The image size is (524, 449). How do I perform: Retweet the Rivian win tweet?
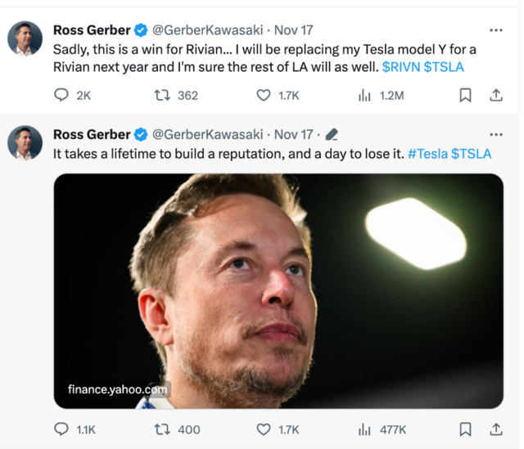click(x=162, y=95)
